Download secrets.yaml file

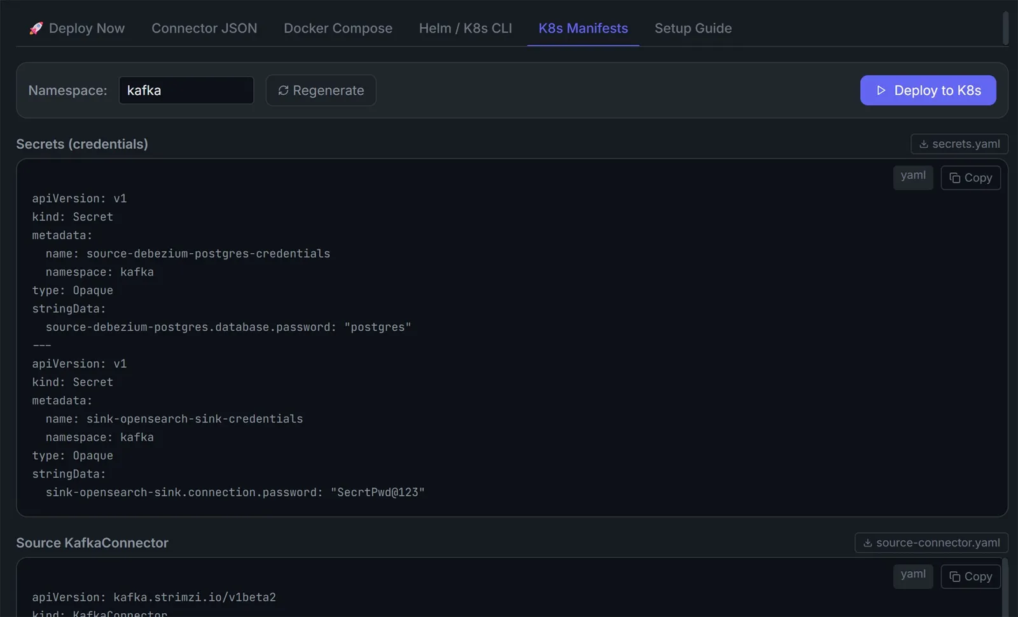[x=959, y=144]
